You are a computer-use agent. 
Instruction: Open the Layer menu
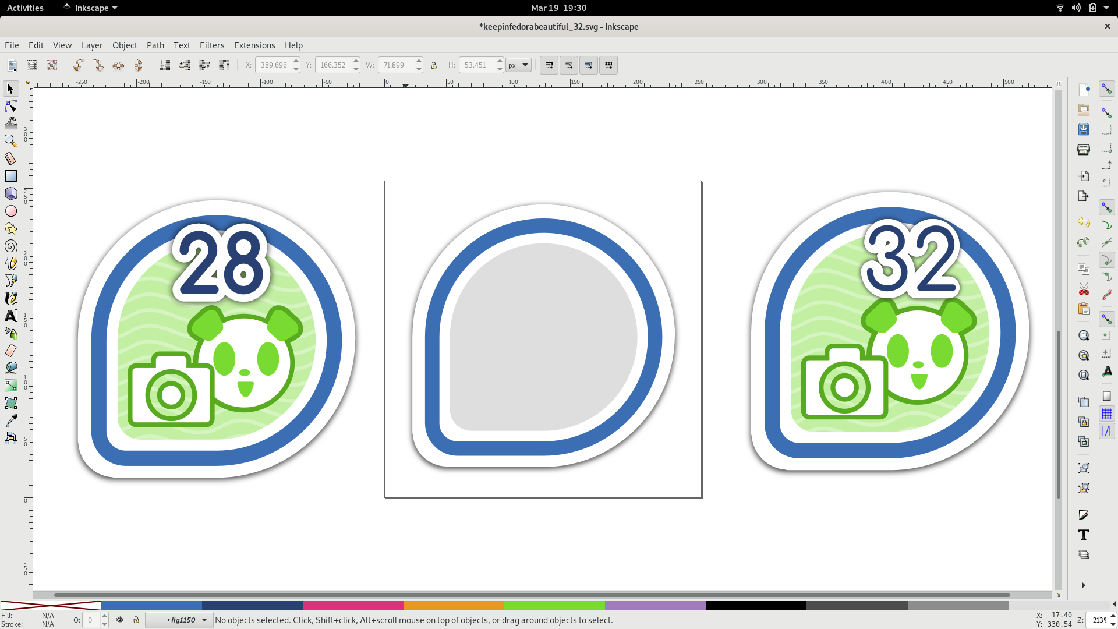coord(92,45)
